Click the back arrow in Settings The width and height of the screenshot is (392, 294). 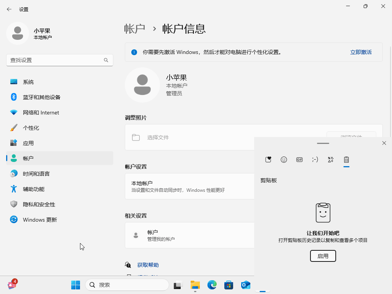[9, 9]
